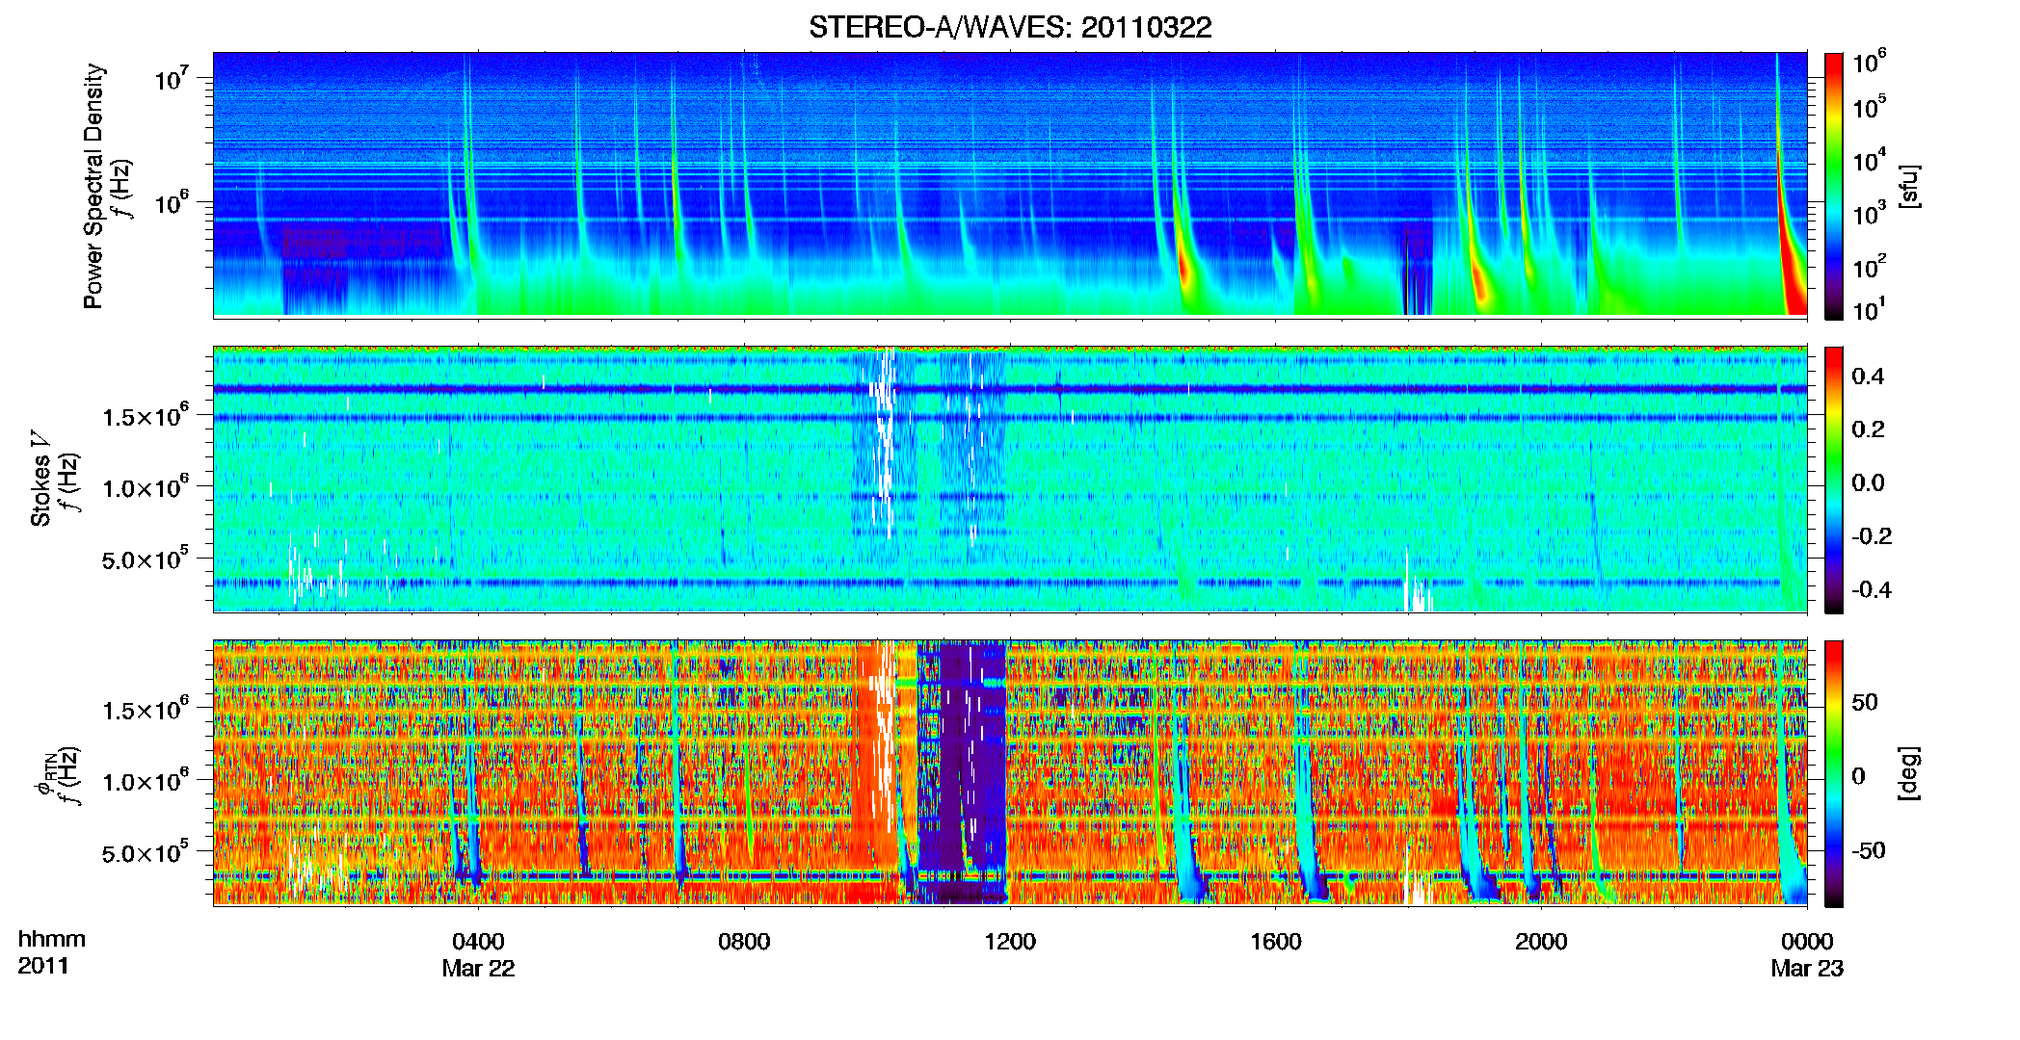Image resolution: width=2020 pixels, height=1040 pixels.
Task: Select the 10^7 frequency tick label
Action: point(172,78)
